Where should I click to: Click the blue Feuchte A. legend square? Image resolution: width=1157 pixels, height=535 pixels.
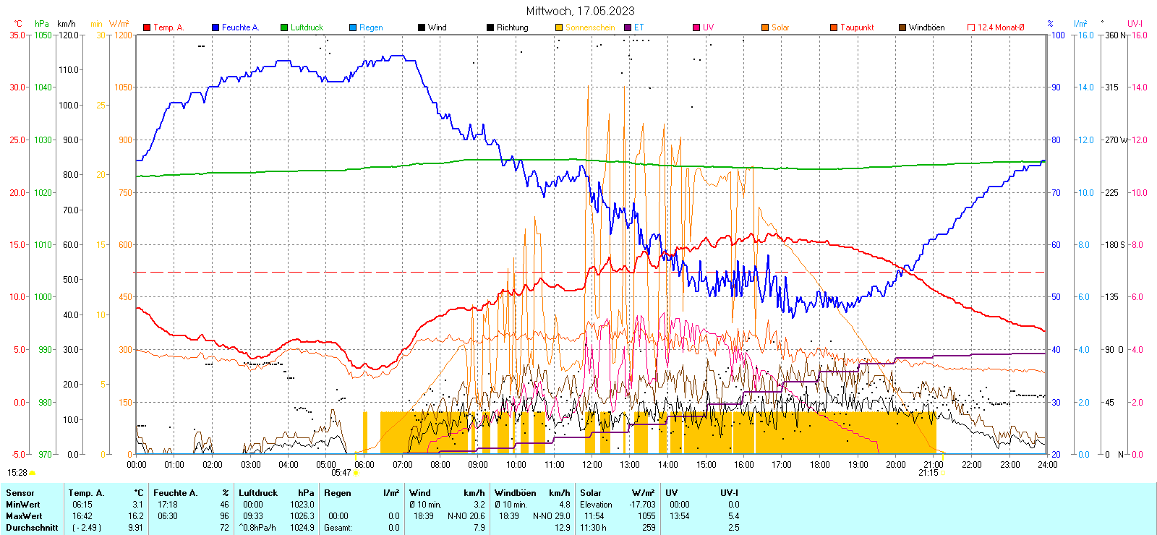(215, 27)
